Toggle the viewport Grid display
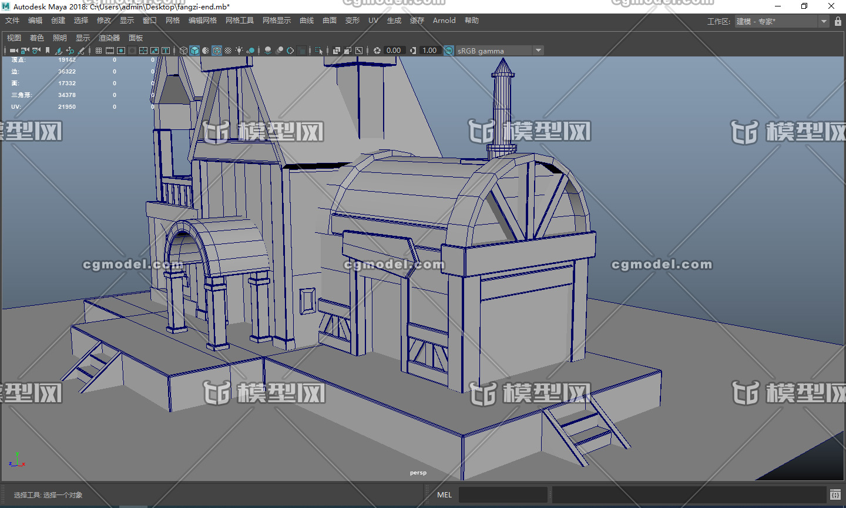The image size is (846, 508). 99,51
